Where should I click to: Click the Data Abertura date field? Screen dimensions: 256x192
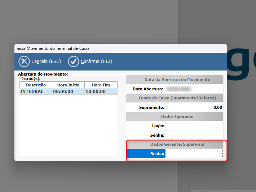[194, 89]
